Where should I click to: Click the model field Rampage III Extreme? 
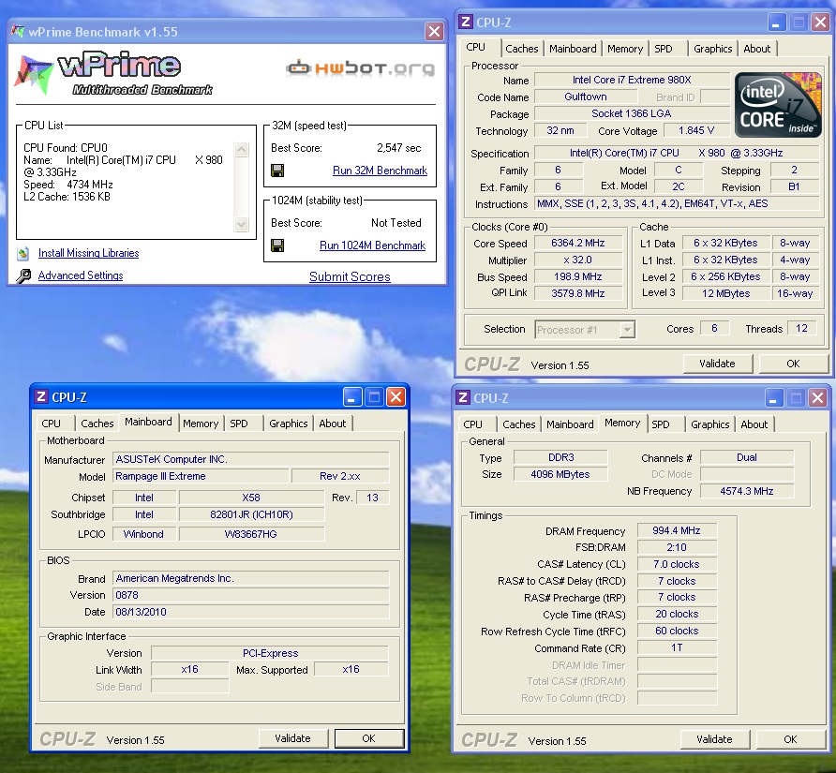(x=201, y=476)
